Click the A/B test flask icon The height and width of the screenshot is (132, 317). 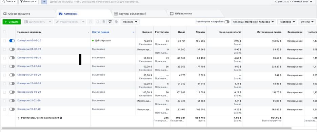[91, 22]
